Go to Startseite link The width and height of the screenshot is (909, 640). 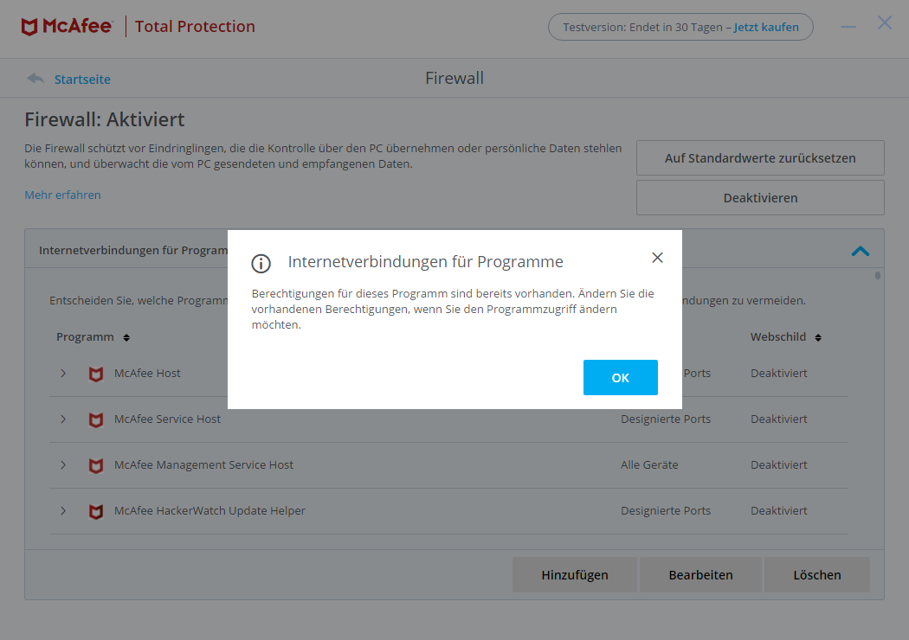click(82, 80)
